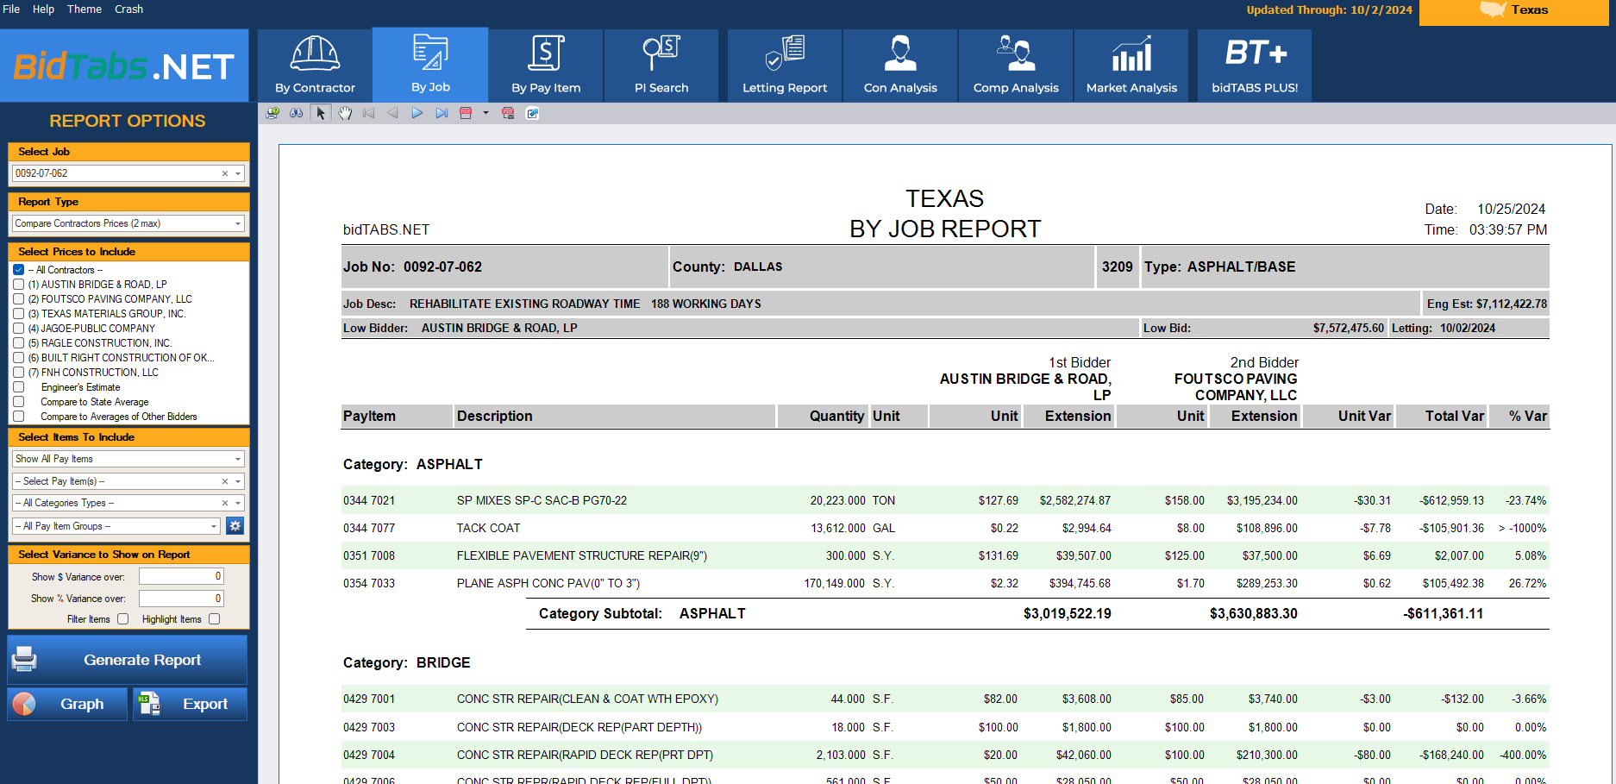Enable the Engineer's Estimate checkbox

point(18,387)
